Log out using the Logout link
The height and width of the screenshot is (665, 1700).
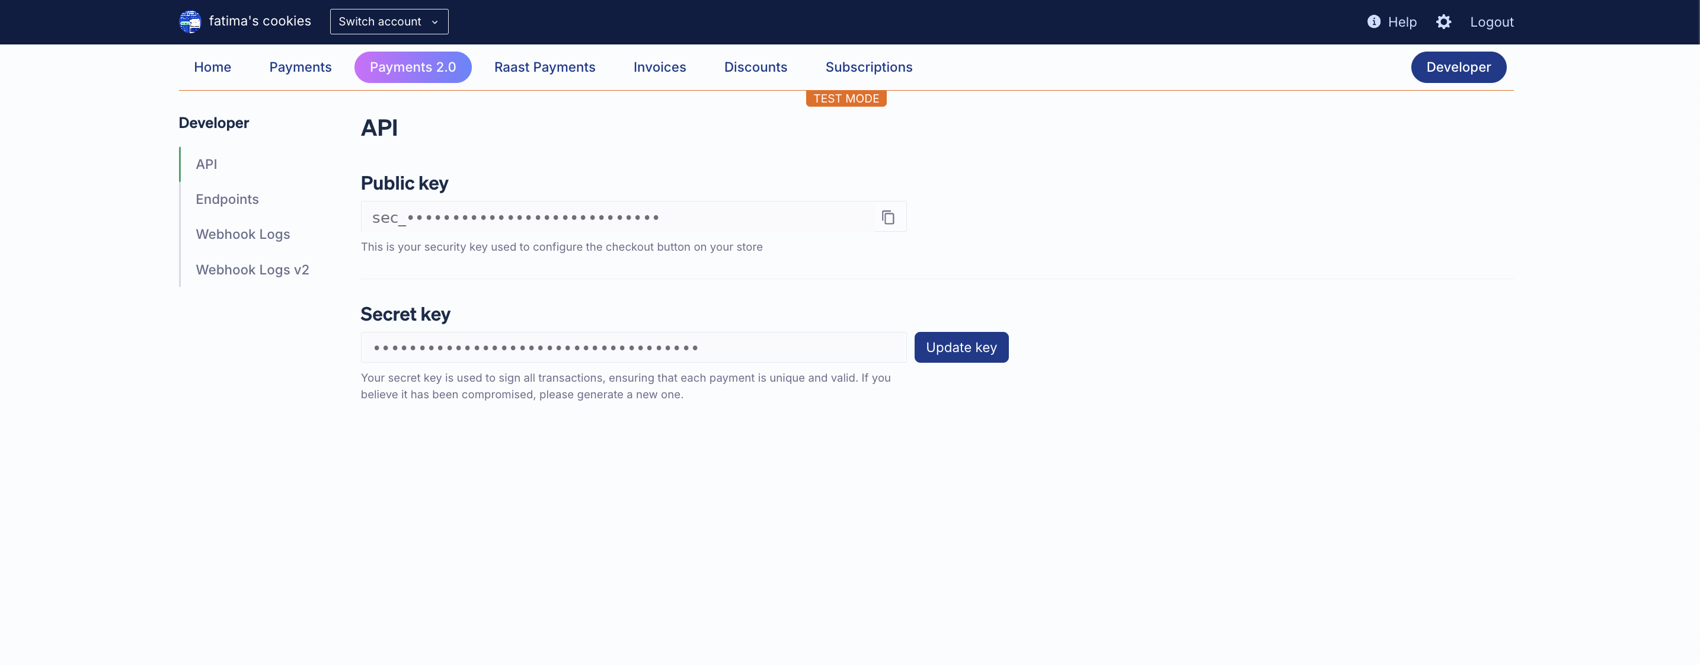coord(1491,22)
